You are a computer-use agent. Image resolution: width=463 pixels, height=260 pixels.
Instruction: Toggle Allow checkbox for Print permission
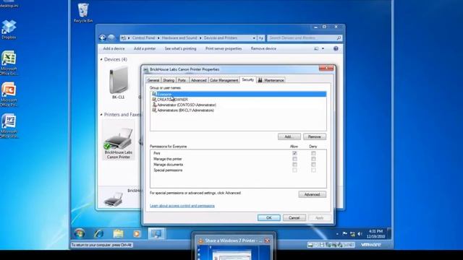(294, 153)
